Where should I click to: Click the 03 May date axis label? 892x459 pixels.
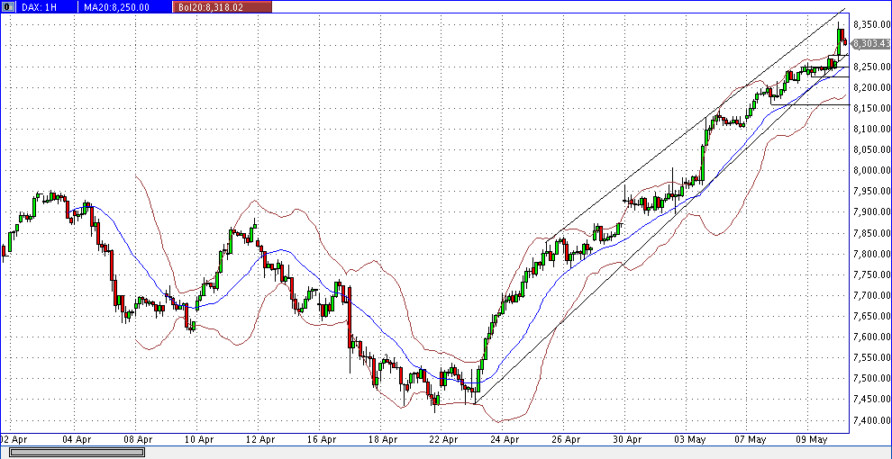pyautogui.click(x=688, y=439)
